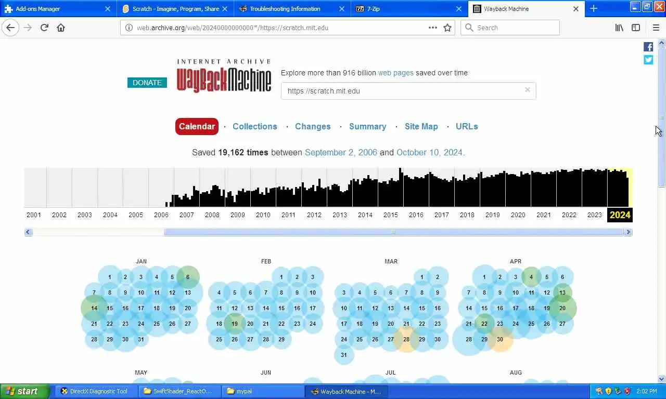Open September 2, 2006 first capture link
The image size is (666, 399).
pyautogui.click(x=341, y=152)
